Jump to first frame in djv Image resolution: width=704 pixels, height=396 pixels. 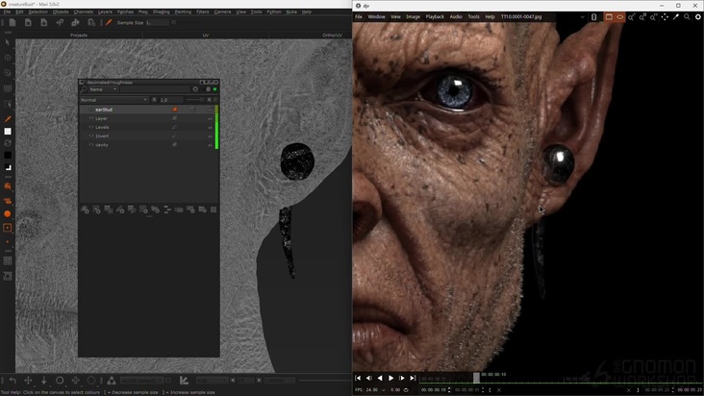tap(358, 378)
